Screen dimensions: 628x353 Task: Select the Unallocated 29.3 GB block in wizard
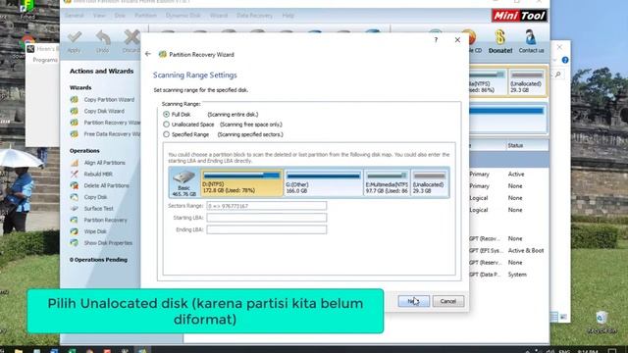pyautogui.click(x=430, y=183)
